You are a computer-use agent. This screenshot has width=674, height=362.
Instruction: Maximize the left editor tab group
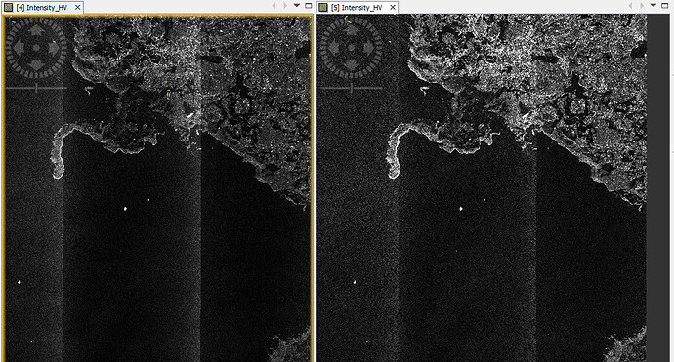(x=309, y=6)
